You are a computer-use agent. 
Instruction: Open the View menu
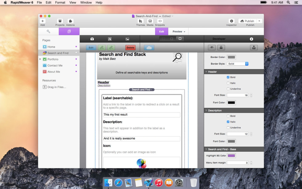[73, 2]
